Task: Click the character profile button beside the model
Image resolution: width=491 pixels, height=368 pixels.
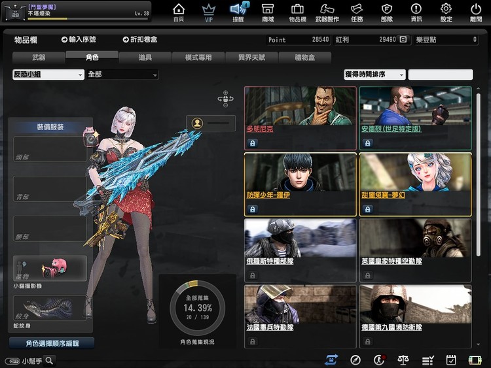Action: point(211,123)
